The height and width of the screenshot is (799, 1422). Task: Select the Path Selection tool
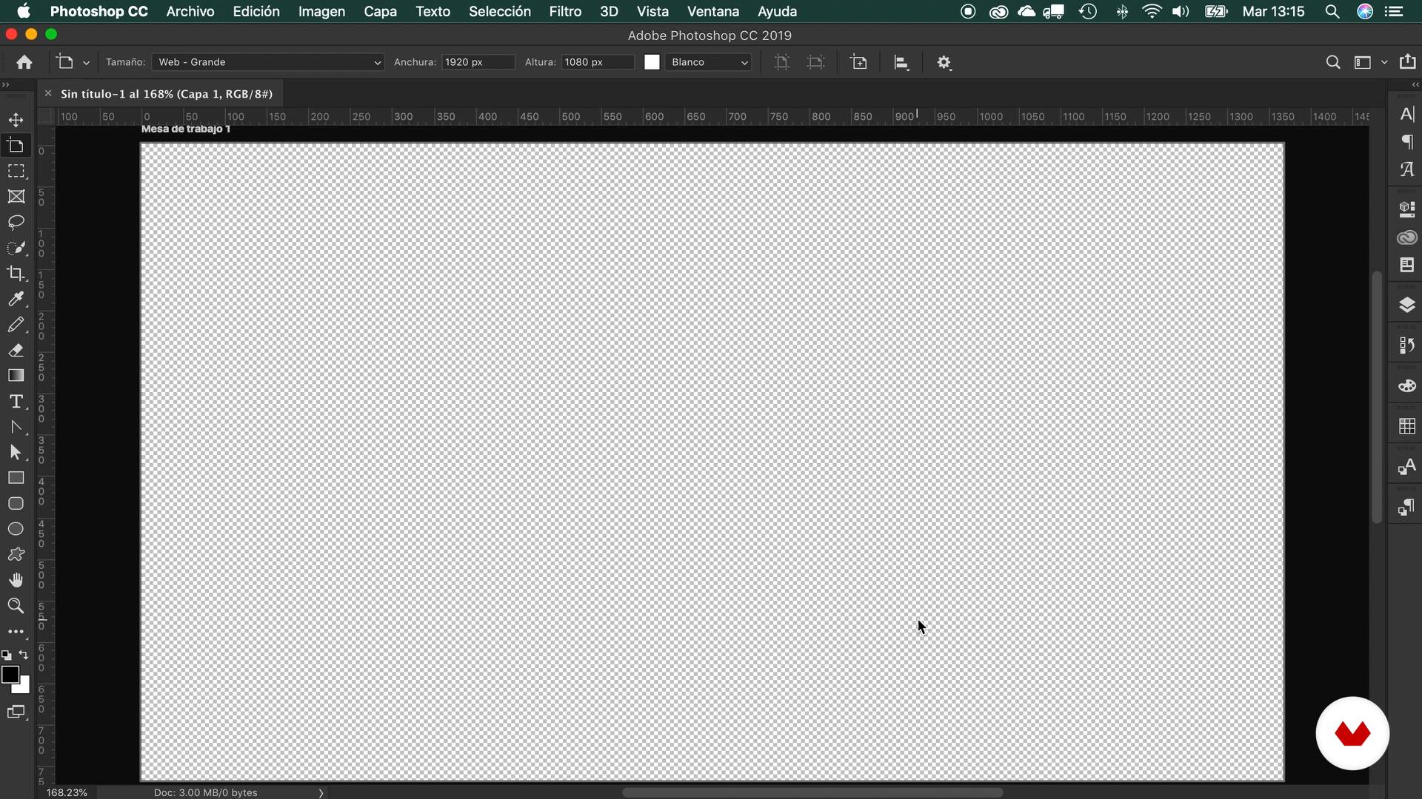[16, 453]
